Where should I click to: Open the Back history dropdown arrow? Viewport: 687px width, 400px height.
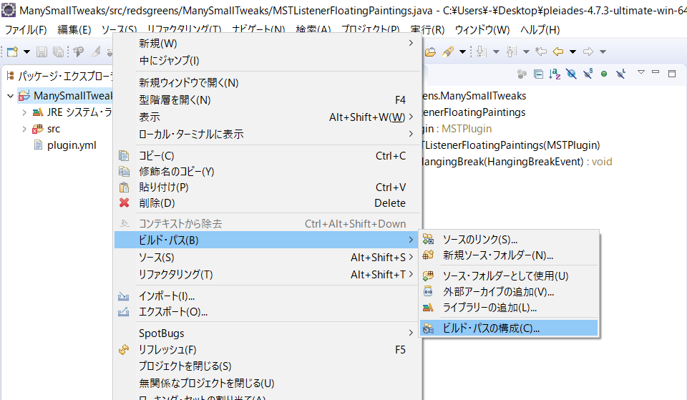pyautogui.click(x=572, y=52)
